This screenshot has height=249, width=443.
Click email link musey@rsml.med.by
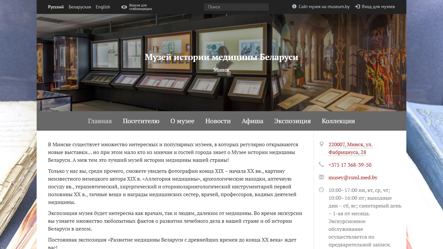point(353,178)
